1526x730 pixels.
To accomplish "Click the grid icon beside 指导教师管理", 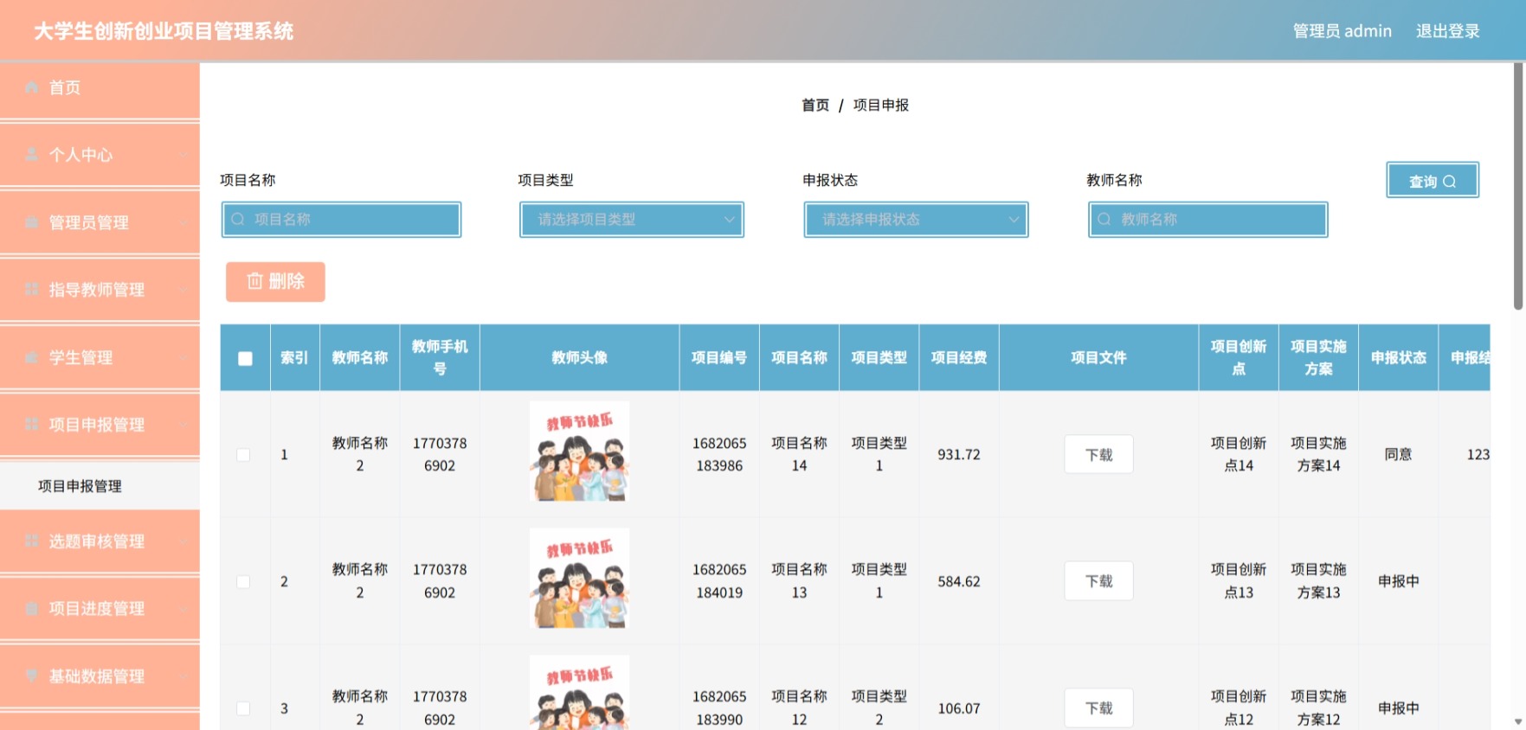I will (32, 290).
